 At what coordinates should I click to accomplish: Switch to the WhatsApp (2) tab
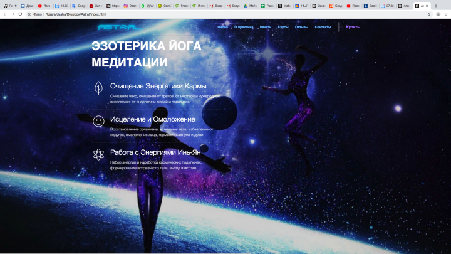pos(147,6)
